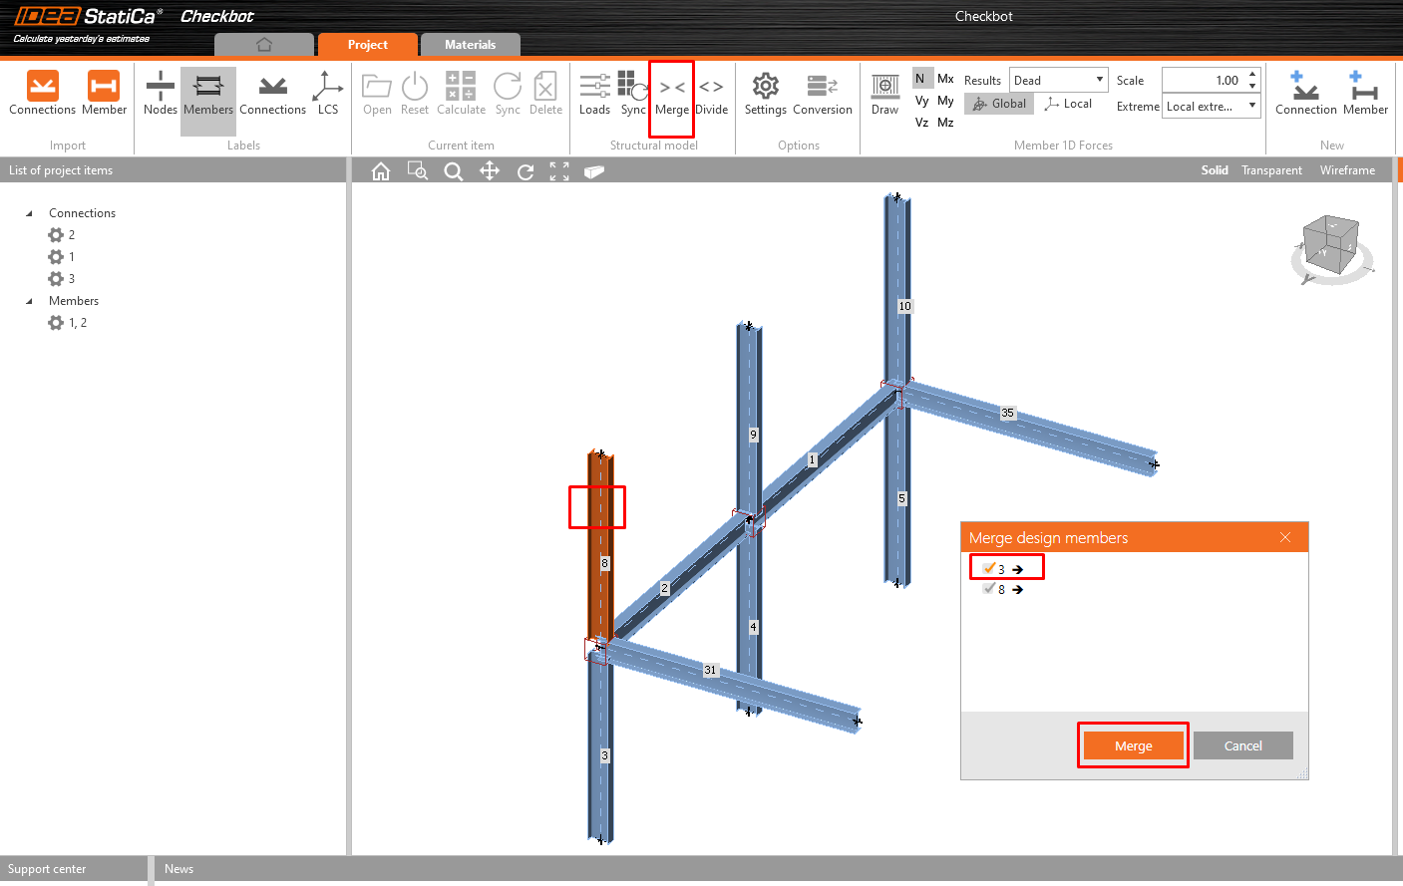The height and width of the screenshot is (886, 1403).
Task: Toggle checkbox for member 8
Action: [988, 589]
